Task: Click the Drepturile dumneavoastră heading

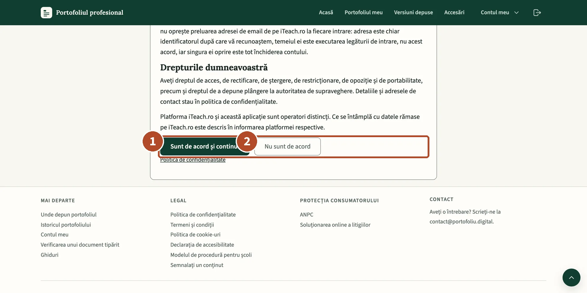Action: [214, 67]
